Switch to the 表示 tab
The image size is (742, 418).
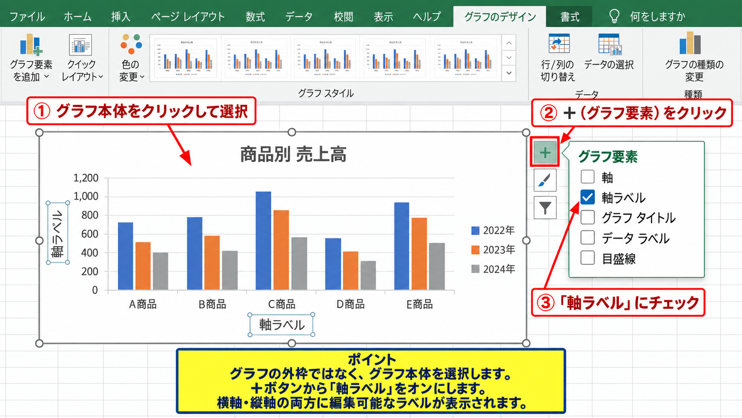pos(383,17)
